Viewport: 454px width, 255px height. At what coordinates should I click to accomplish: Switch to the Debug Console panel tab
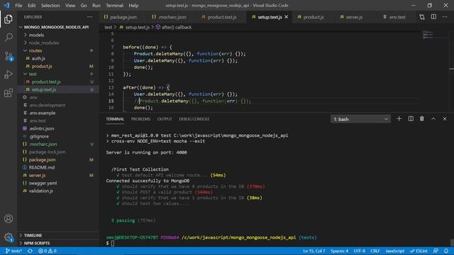coord(194,119)
